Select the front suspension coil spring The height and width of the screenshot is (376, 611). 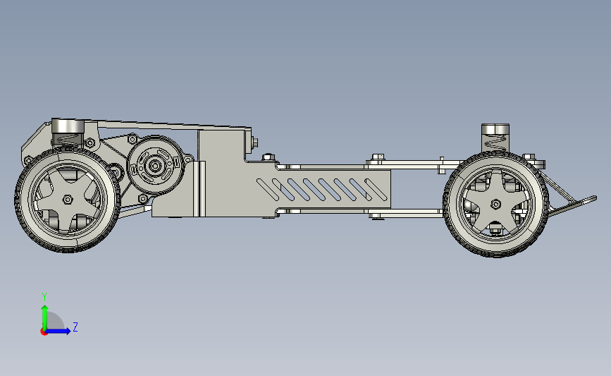tap(495, 145)
